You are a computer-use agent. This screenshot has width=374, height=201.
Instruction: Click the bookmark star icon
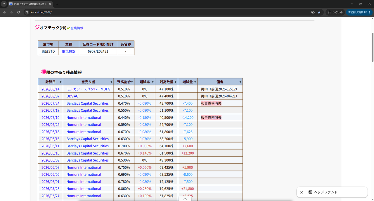[319, 12]
